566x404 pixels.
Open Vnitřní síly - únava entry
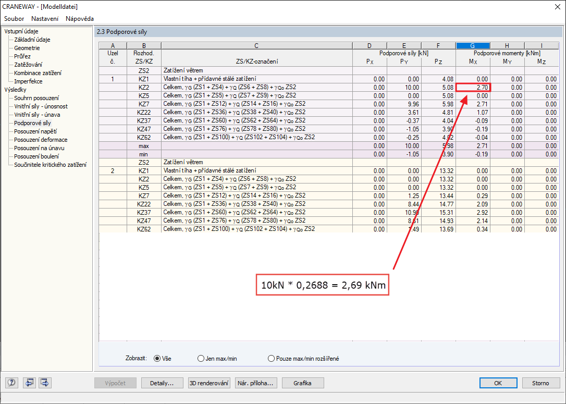coord(37,115)
